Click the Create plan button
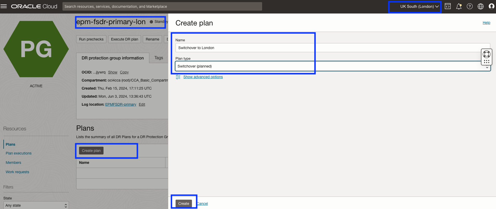Image resolution: width=496 pixels, height=209 pixels. 91,151
